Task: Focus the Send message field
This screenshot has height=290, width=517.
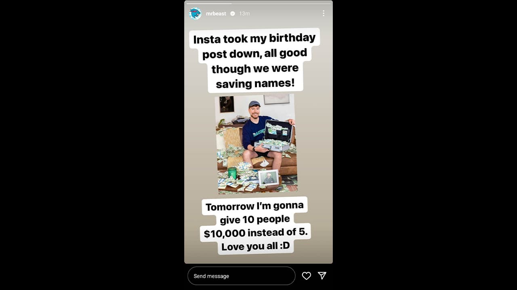Action: [x=241, y=276]
